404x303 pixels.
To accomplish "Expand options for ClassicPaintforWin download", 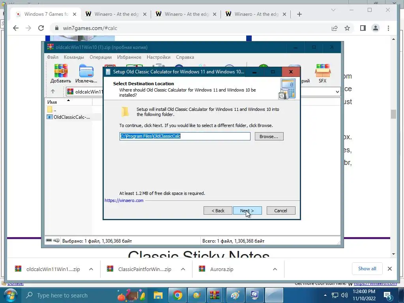I will 183,269.
